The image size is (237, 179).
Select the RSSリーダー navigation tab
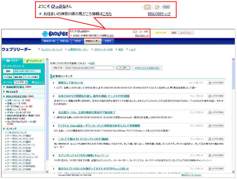tap(92, 41)
